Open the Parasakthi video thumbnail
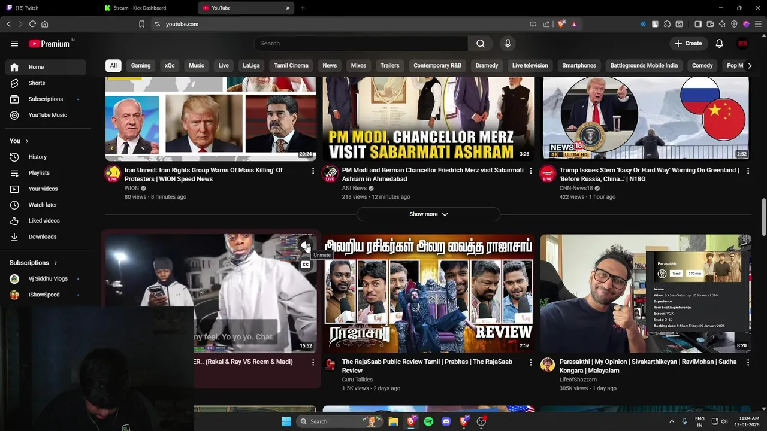The image size is (767, 431). (646, 293)
